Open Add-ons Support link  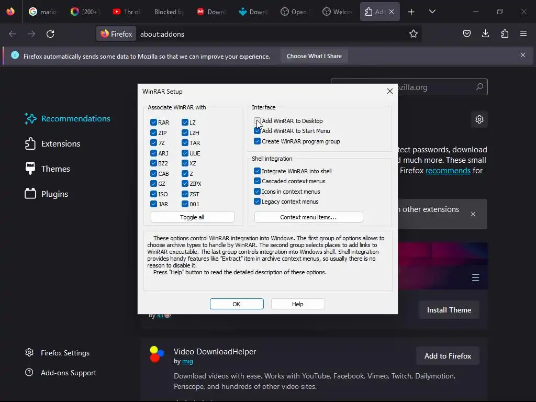click(x=69, y=373)
